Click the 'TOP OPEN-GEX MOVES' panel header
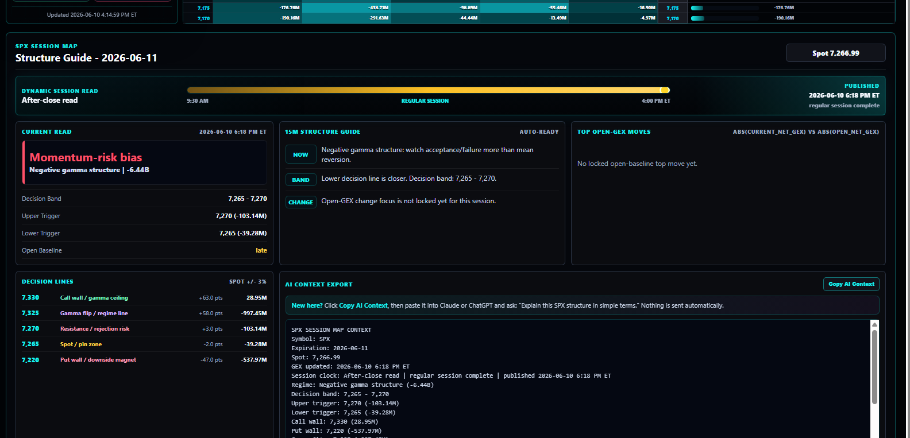Screen dimensions: 910x438 click(614, 132)
